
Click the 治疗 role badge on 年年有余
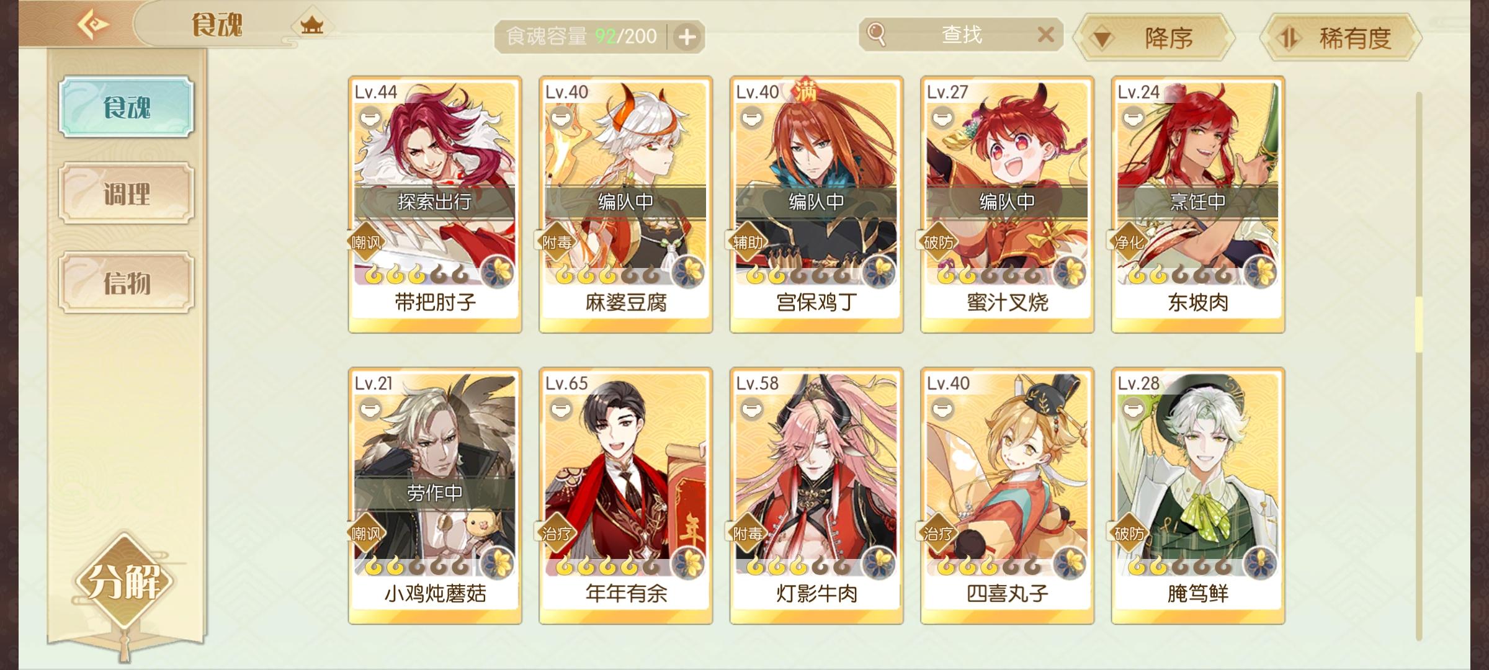[555, 534]
